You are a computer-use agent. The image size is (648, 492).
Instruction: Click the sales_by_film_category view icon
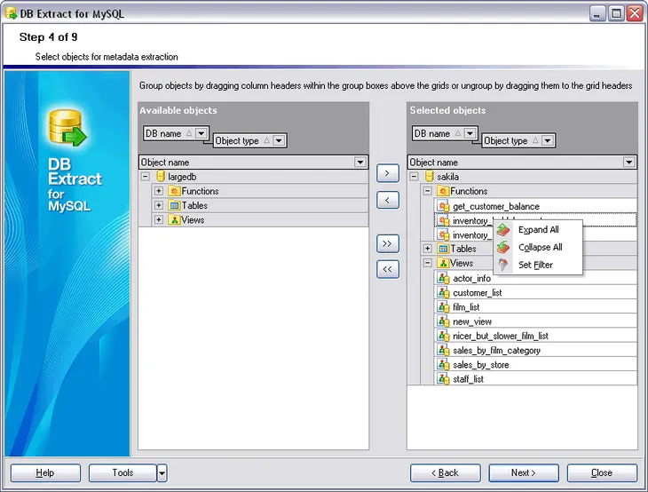[444, 350]
